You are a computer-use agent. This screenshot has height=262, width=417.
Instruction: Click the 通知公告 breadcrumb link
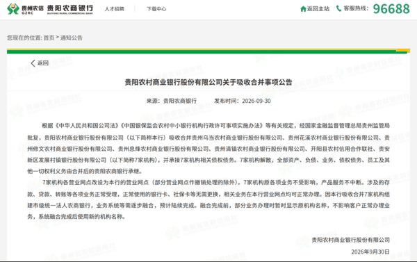tap(72, 38)
